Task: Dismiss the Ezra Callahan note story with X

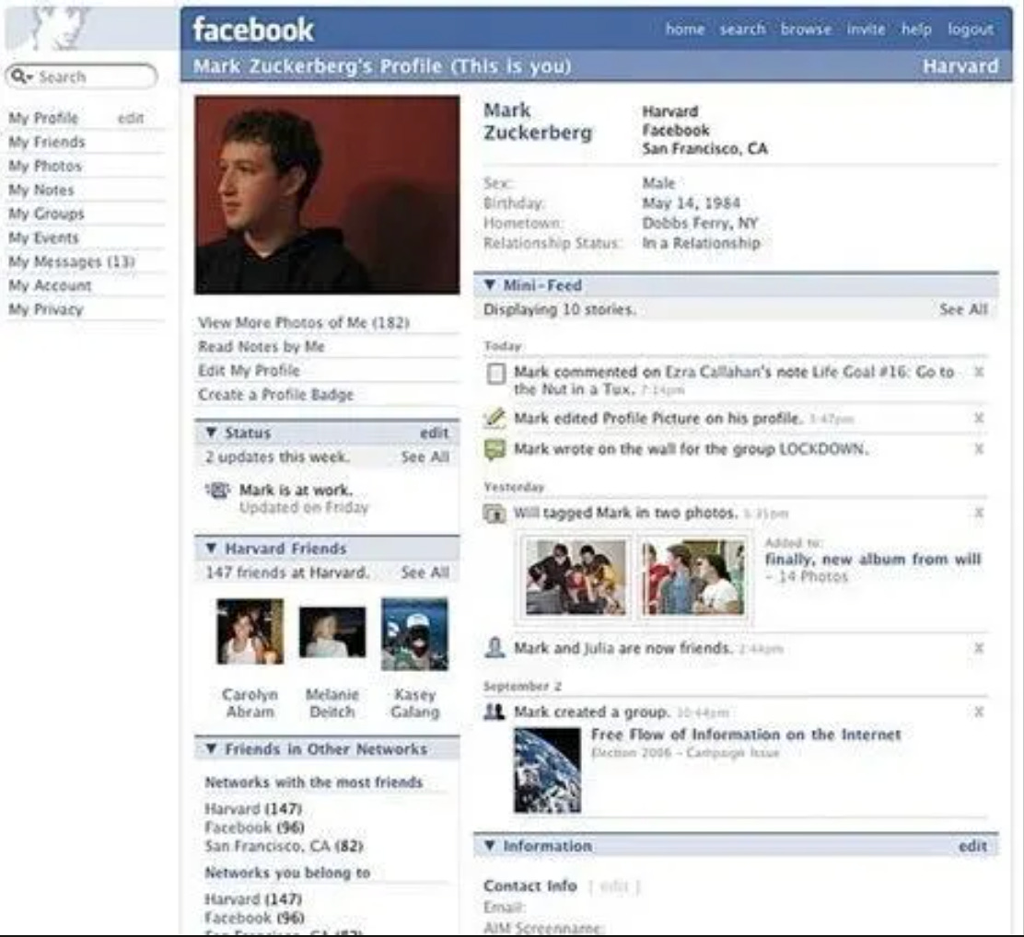Action: click(x=978, y=372)
